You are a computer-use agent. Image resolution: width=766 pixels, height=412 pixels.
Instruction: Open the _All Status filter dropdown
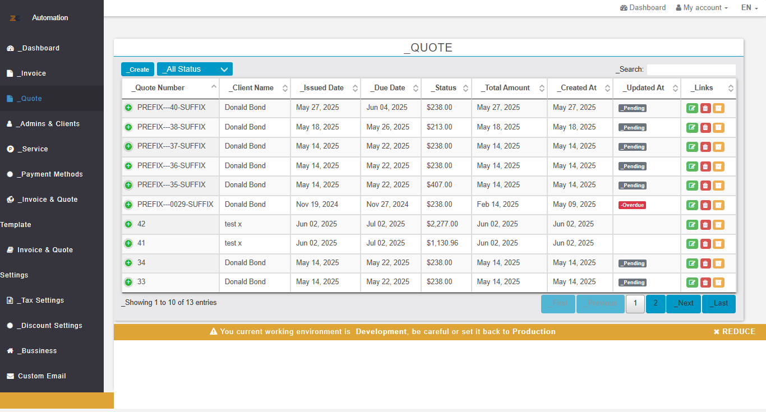[x=195, y=69]
